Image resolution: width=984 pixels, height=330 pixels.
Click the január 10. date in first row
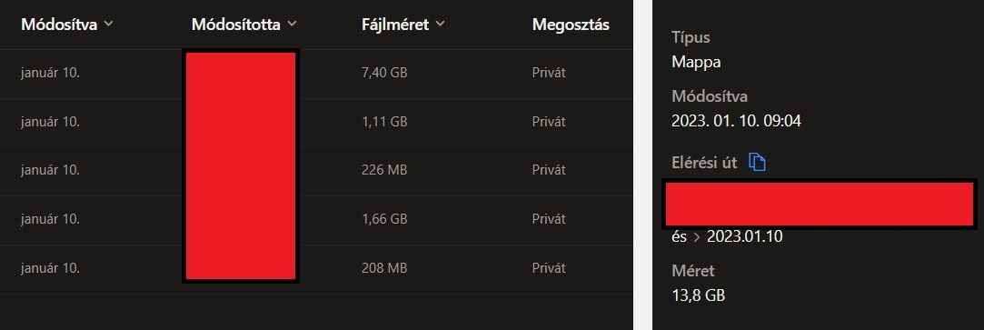coord(50,73)
